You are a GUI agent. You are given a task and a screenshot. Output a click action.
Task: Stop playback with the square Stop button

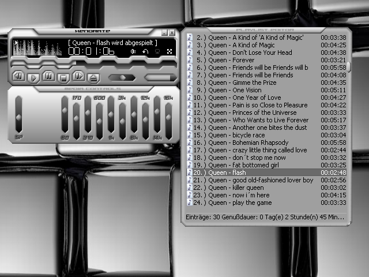pos(63,78)
